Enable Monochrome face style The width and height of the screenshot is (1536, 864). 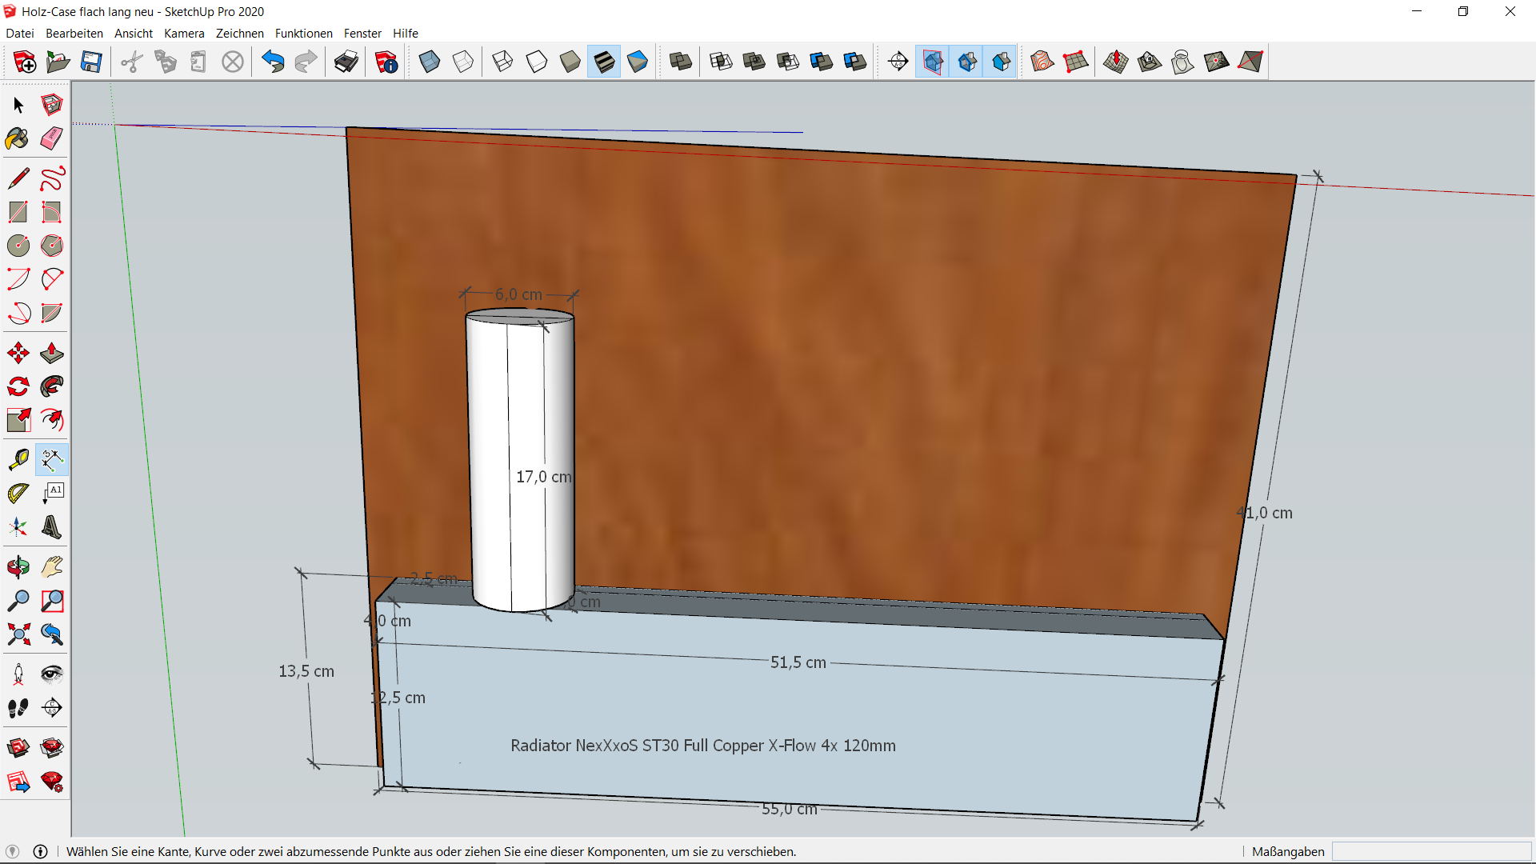tap(638, 62)
